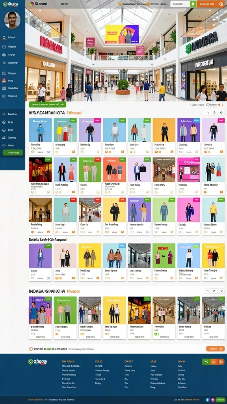Click the footer logo
Image resolution: width=227 pixels, height=404 pixels.
[x=37, y=362]
